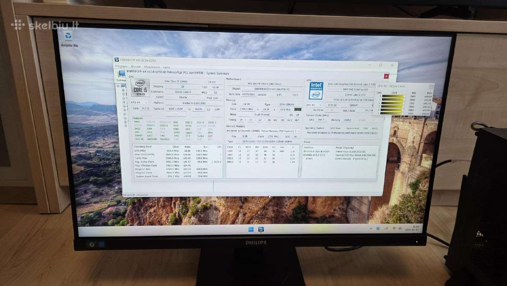Image resolution: width=507 pixels, height=286 pixels.
Task: Click the Windows Start button
Action: pyautogui.click(x=251, y=229)
